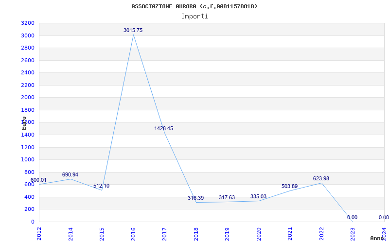Screen dimensions: 389x243
Task: Click the 1200 y-axis tick label
Action: tap(28, 147)
